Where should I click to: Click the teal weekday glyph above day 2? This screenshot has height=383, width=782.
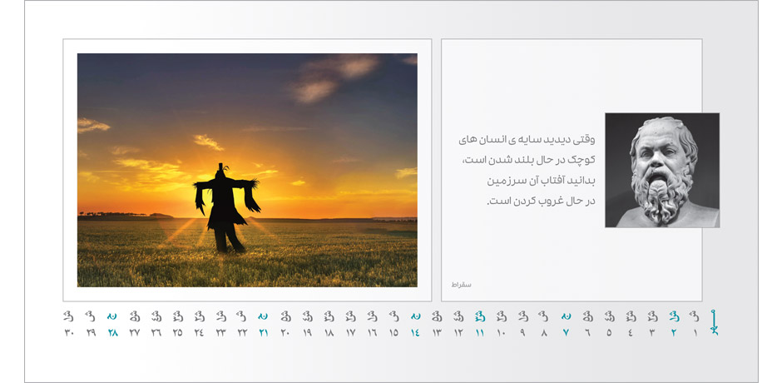[674, 316]
